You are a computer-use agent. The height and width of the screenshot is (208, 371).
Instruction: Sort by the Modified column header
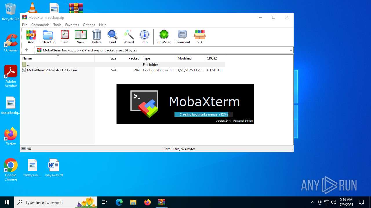[190, 58]
